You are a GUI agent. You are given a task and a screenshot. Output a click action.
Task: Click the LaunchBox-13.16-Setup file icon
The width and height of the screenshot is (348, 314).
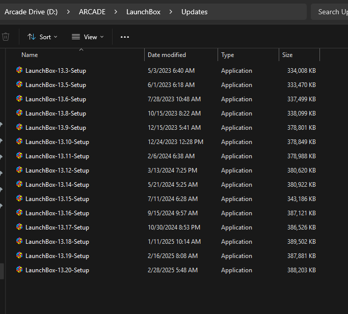[x=19, y=213]
